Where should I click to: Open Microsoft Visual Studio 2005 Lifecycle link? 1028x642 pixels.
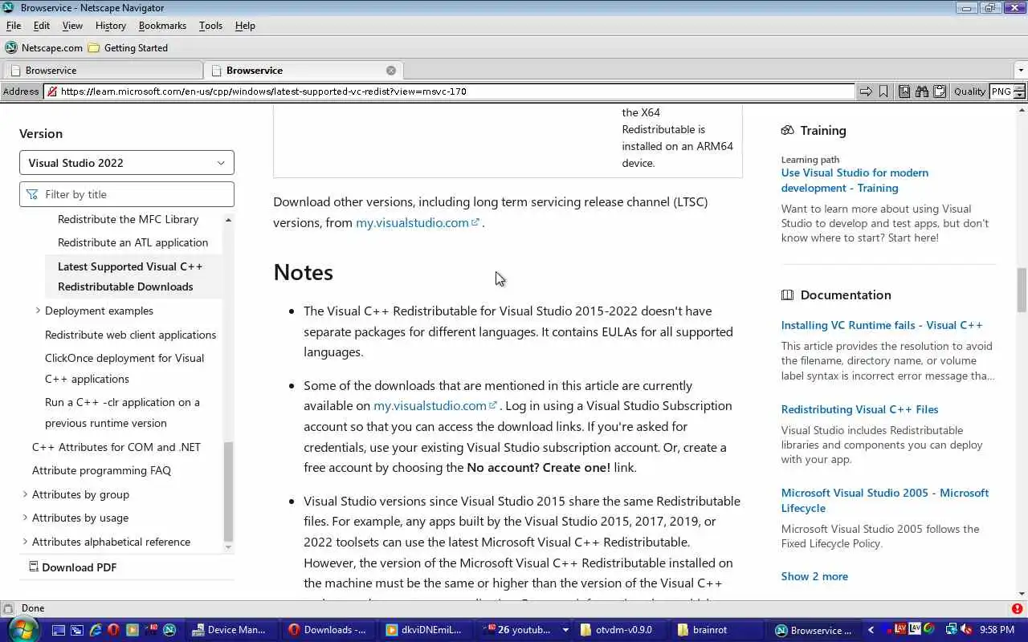click(x=885, y=500)
